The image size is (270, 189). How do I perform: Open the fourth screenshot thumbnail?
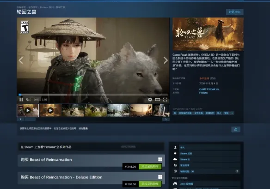pos(96,110)
